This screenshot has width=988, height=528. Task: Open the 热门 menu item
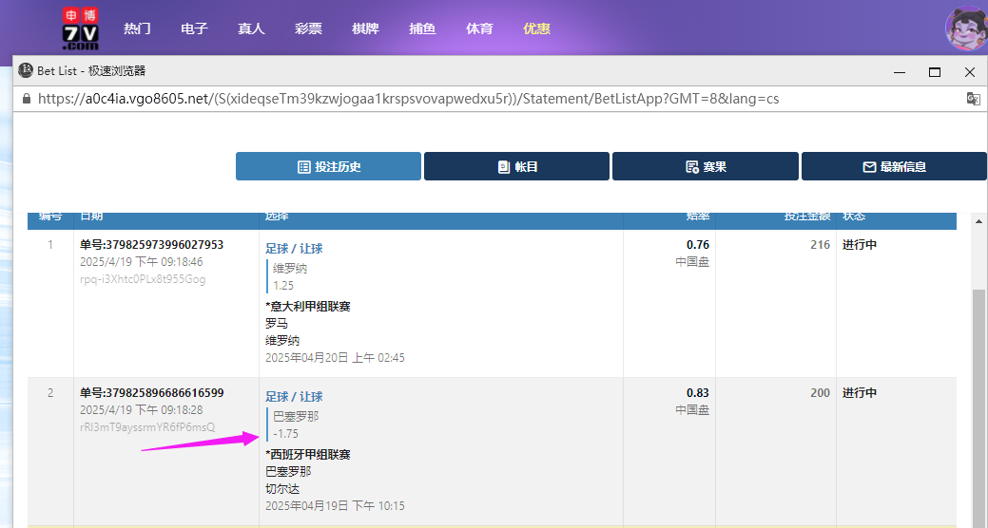pyautogui.click(x=137, y=28)
